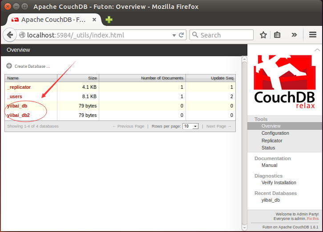
Task: Open the _users database link
Action: 15,96
